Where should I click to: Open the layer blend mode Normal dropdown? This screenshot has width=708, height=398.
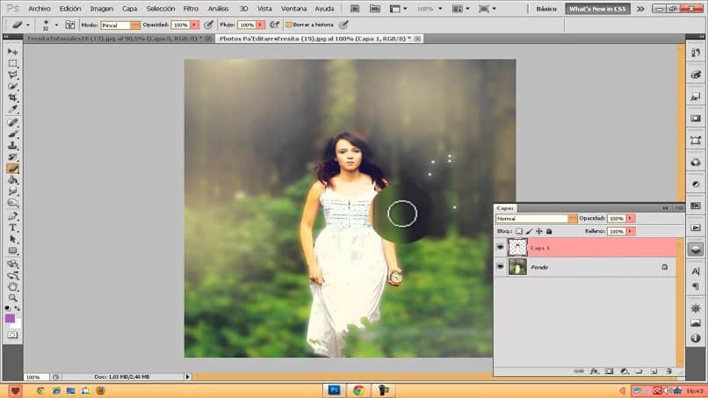536,218
